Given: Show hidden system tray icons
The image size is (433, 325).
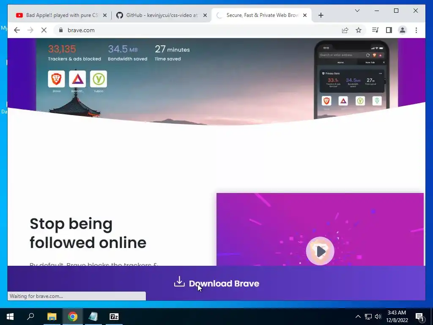Looking at the screenshot, I should [358, 317].
